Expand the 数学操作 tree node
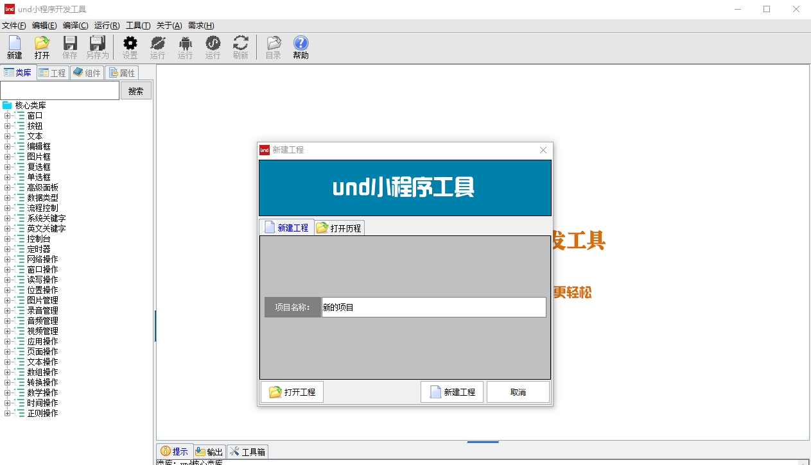The width and height of the screenshot is (811, 465). (x=6, y=393)
